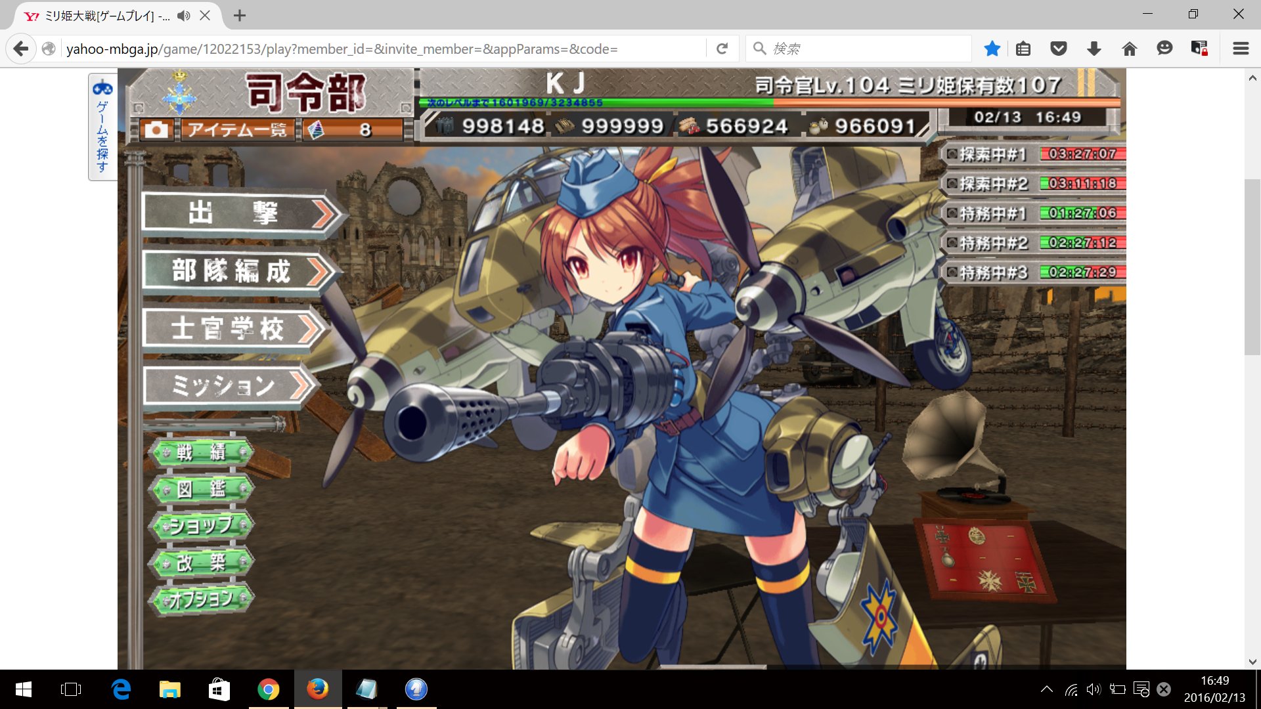Open the 士官学校 officer school menu
1261x709 pixels.
233,328
